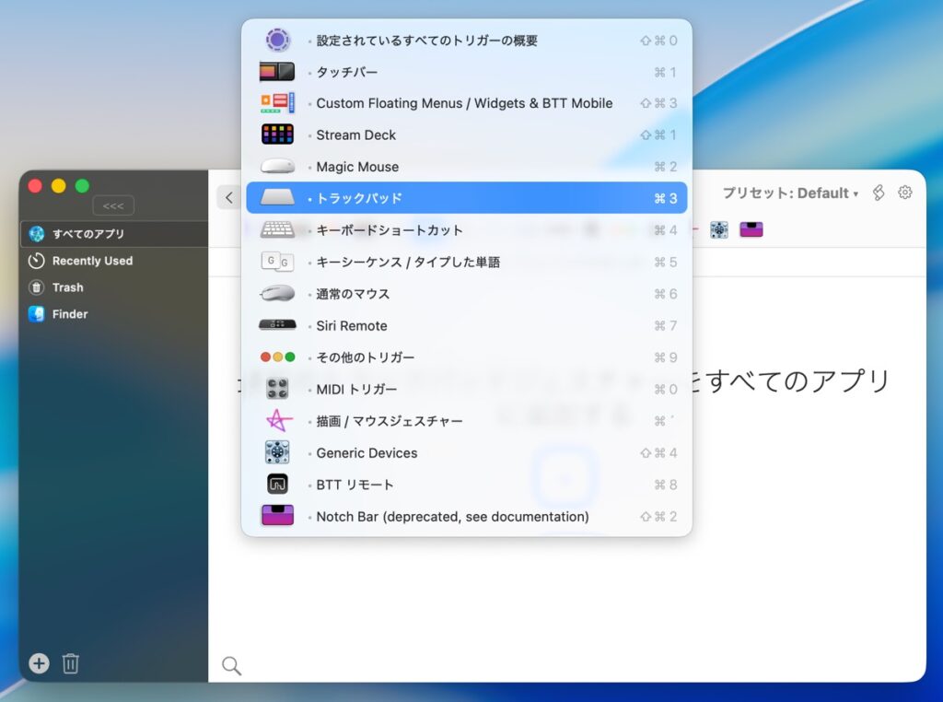The image size is (943, 702).
Task: Click the Siri Remote icon
Action: pyautogui.click(x=277, y=325)
